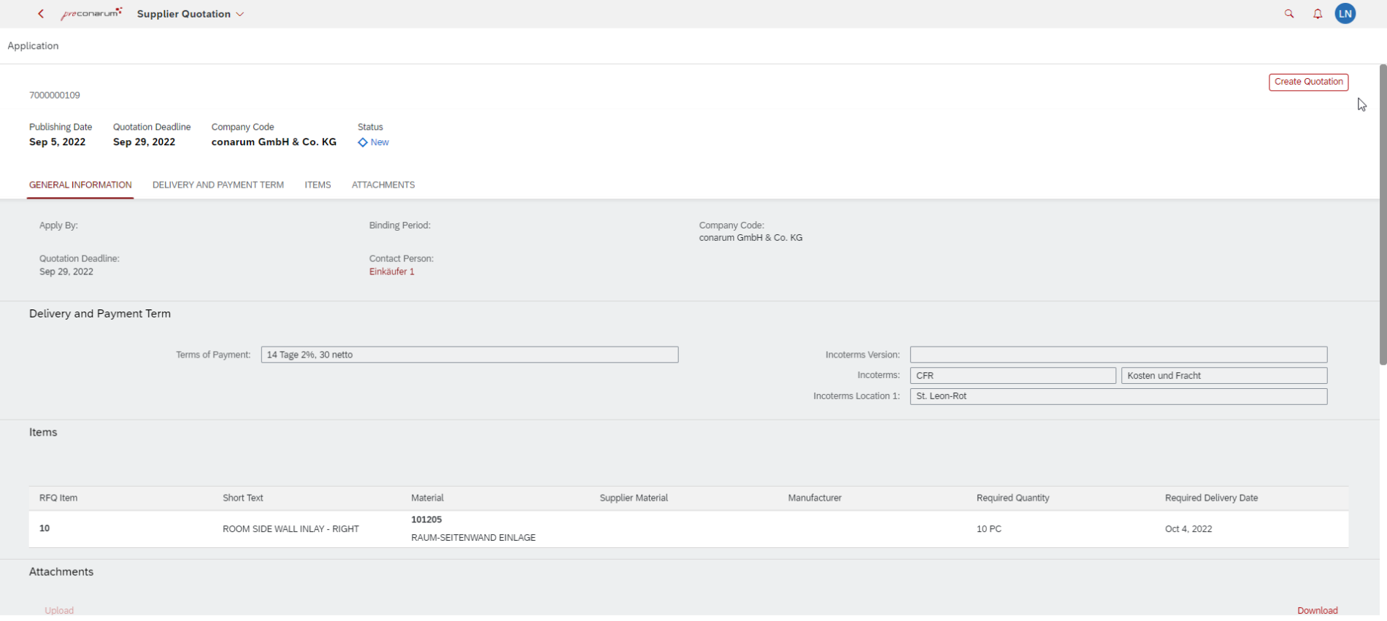Click the Upload attachment link

[x=59, y=610]
